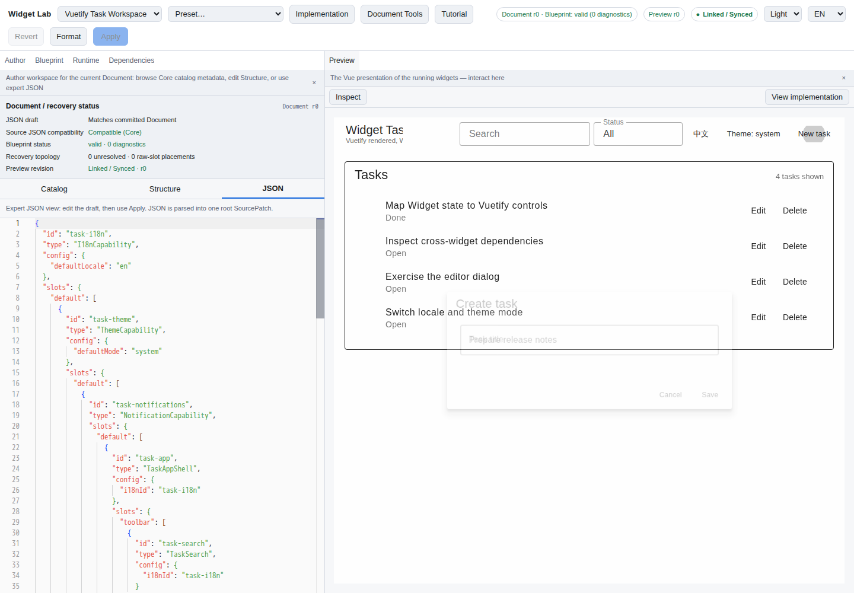Close the Vue presentation hint banner
The height and width of the screenshot is (593, 854).
coord(843,78)
